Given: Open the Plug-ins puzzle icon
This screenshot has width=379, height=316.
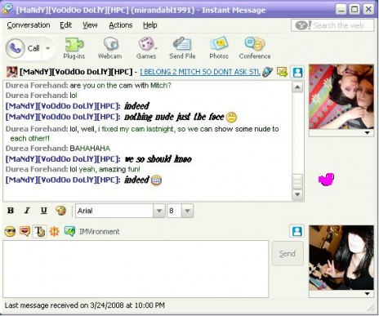Looking at the screenshot, I should [74, 48].
